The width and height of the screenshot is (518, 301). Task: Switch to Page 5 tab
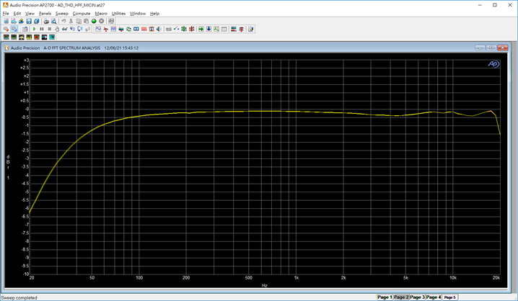[449, 297]
